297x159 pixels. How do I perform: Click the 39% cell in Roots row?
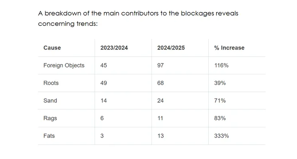(x=220, y=83)
